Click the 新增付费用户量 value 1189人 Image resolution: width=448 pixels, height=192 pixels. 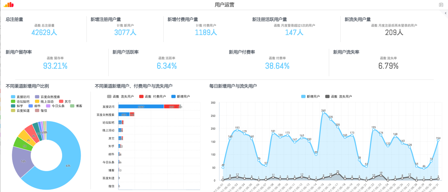206,32
